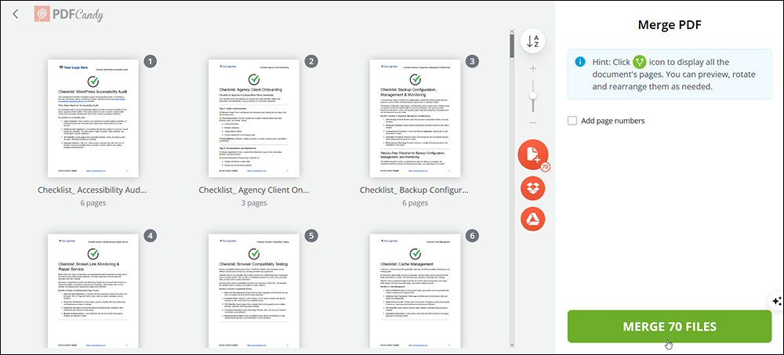The image size is (784, 355).
Task: Select the Accessibility Audit checklist thumbnail
Action: 93,118
